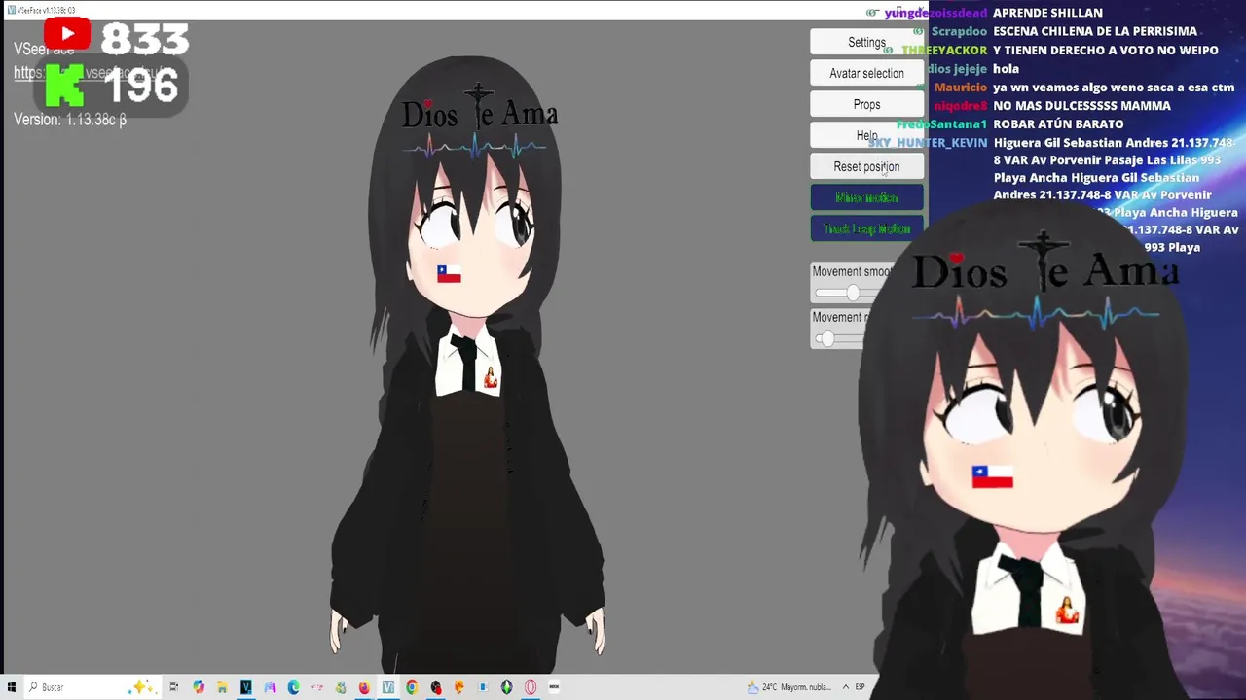The width and height of the screenshot is (1246, 700).
Task: Toggle Track Leap Motion
Action: pos(866,228)
